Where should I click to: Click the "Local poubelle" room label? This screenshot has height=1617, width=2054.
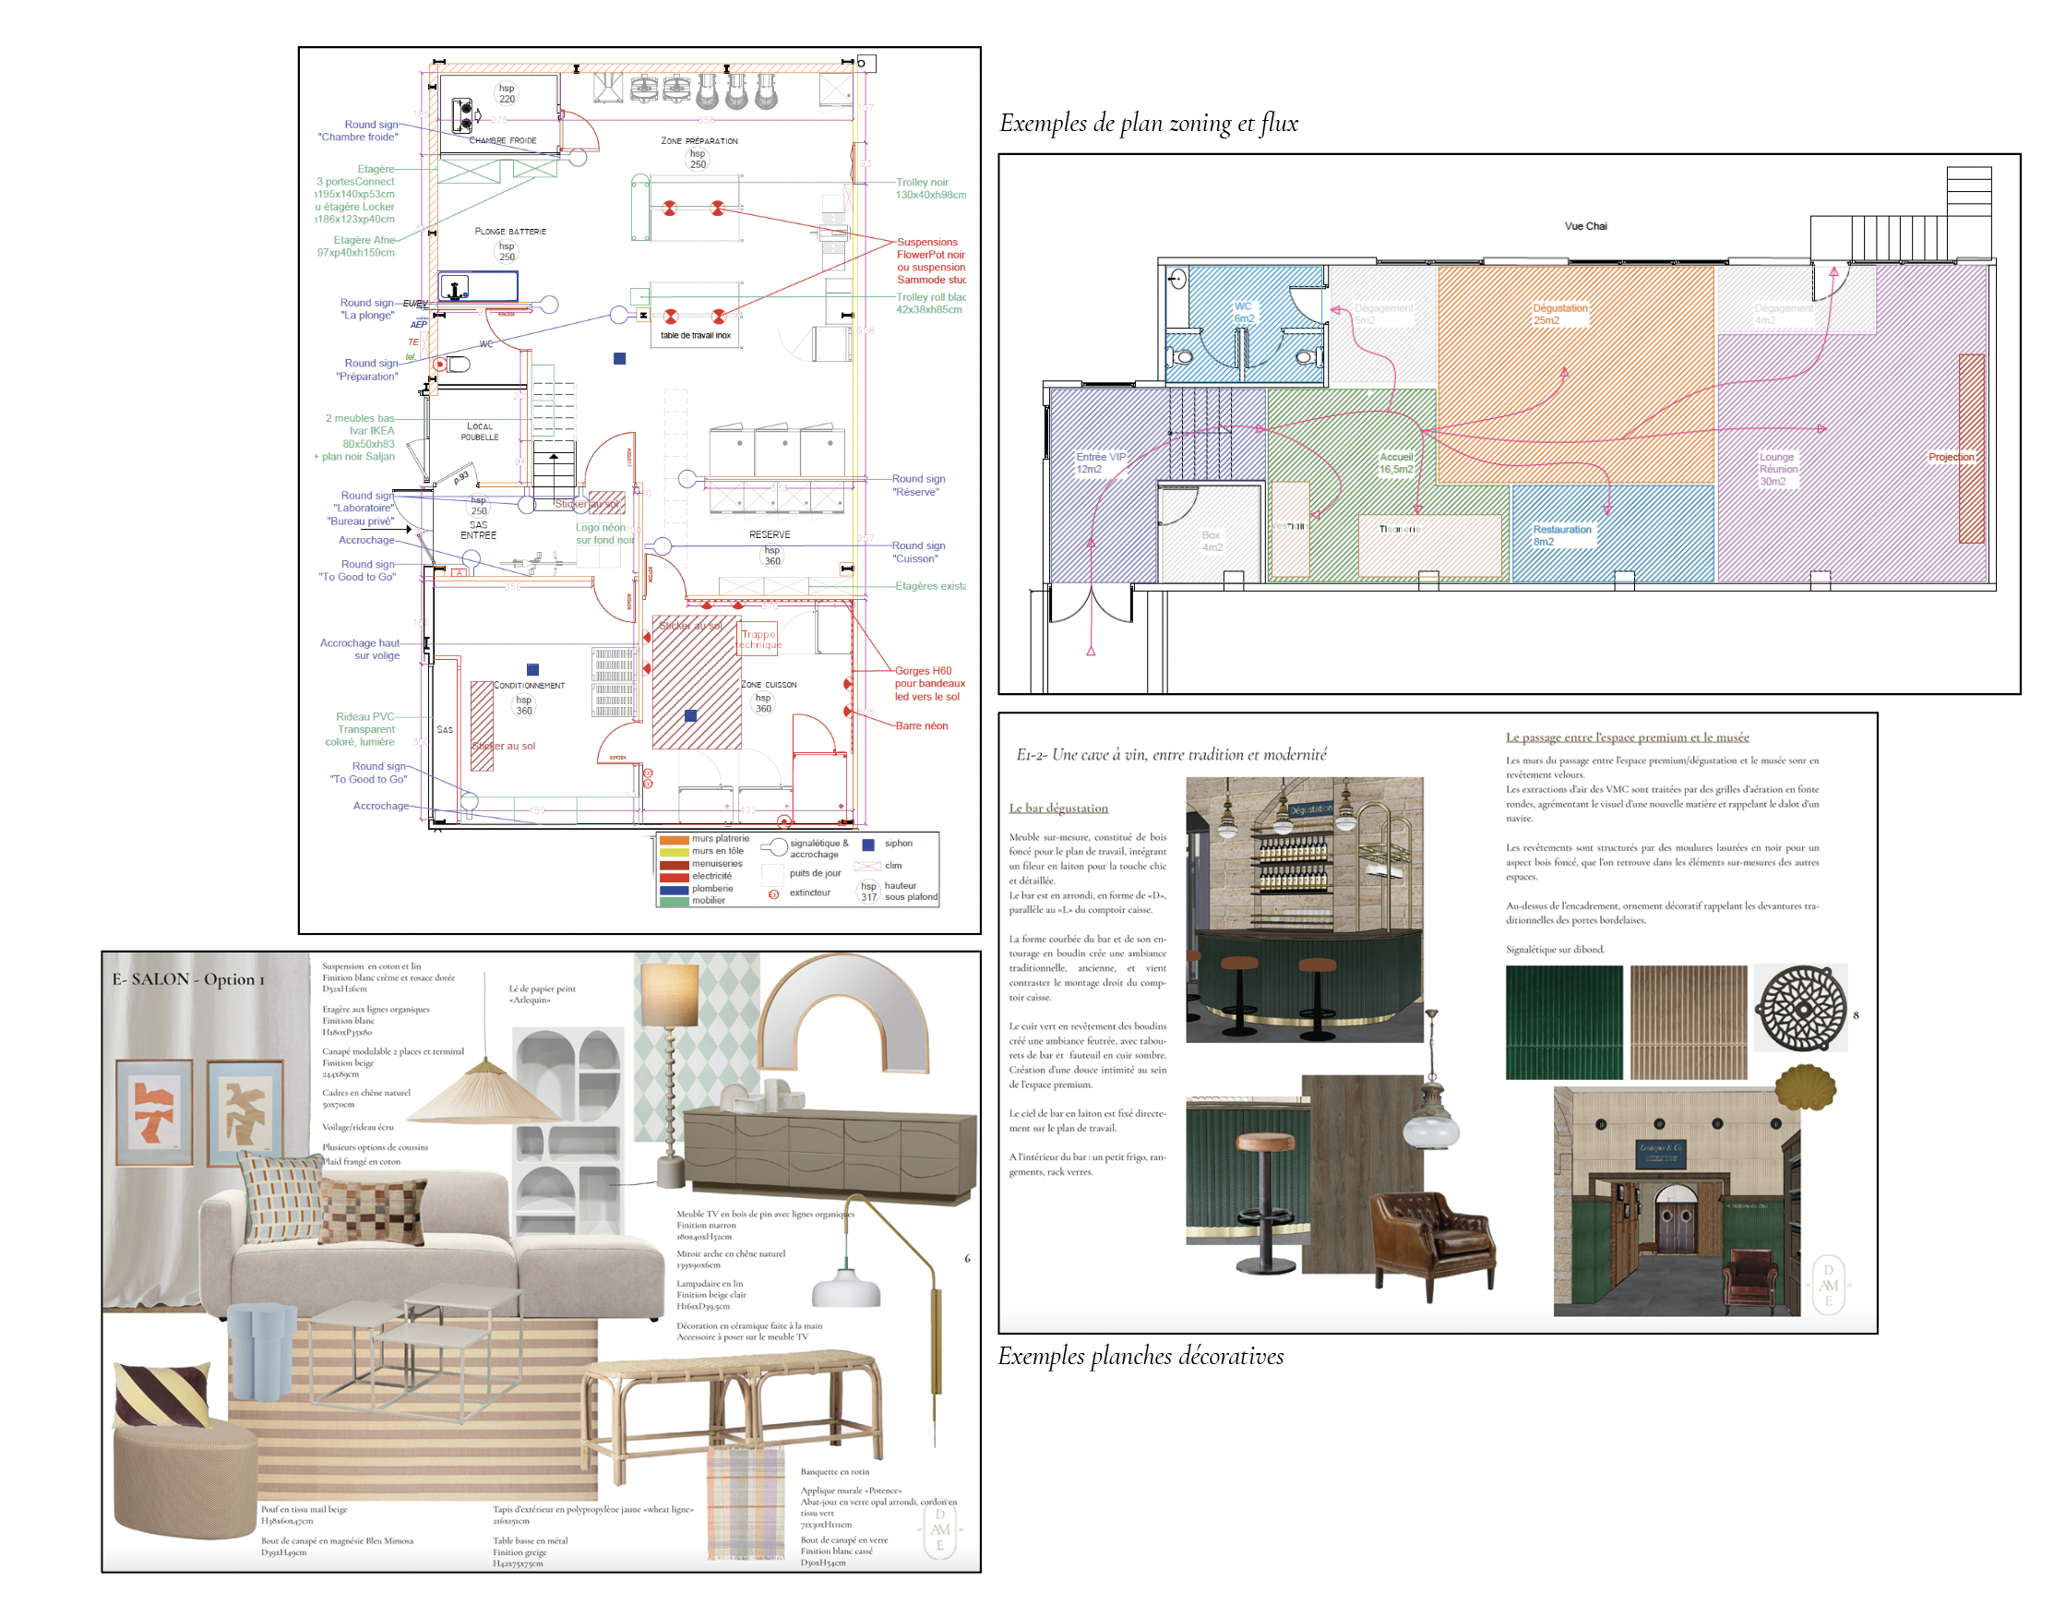(x=479, y=432)
